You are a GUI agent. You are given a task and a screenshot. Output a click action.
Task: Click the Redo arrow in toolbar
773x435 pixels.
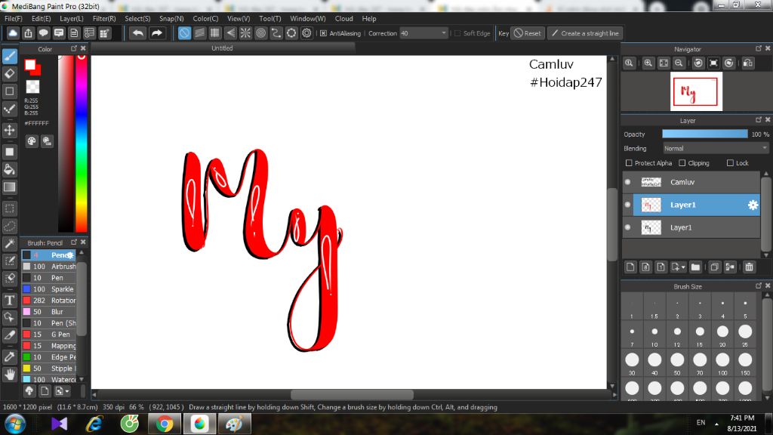tap(157, 33)
